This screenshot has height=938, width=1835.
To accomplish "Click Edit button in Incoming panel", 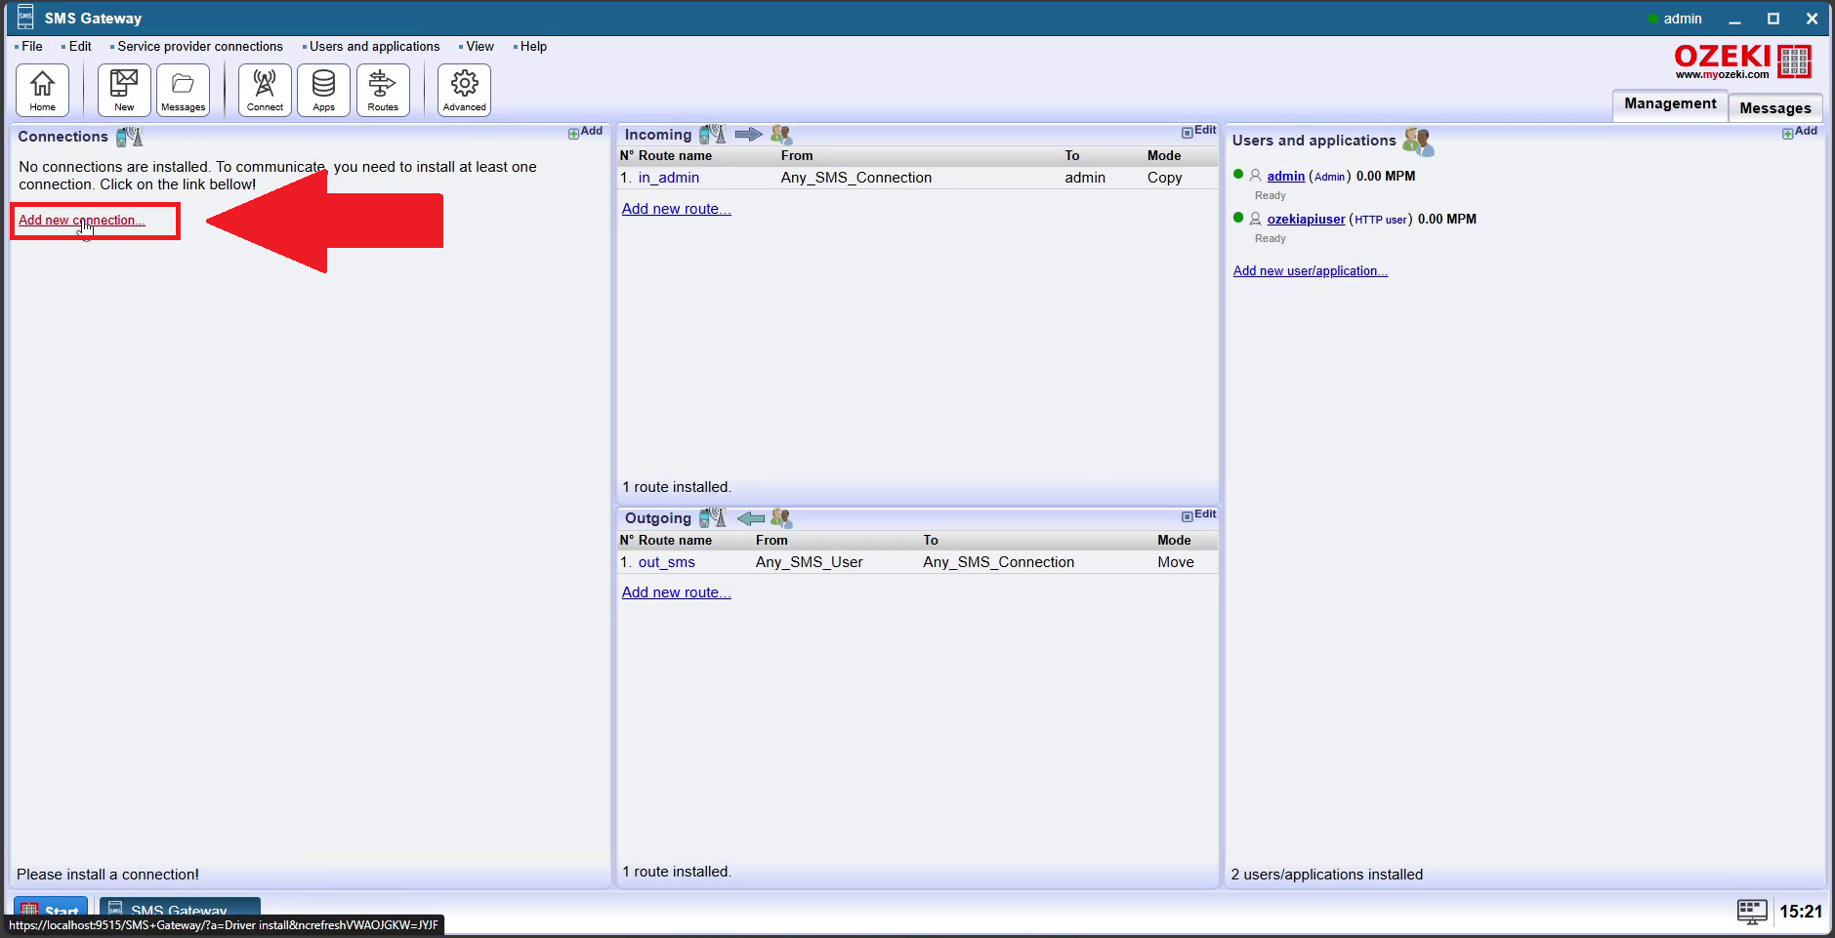I will [1198, 131].
